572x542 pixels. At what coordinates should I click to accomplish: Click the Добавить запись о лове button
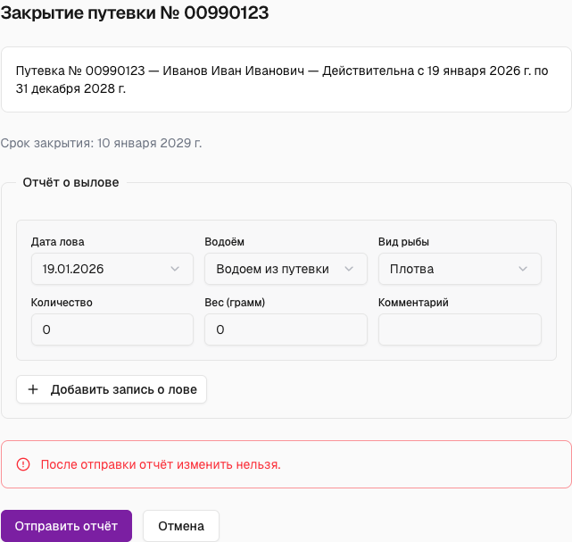tap(112, 389)
